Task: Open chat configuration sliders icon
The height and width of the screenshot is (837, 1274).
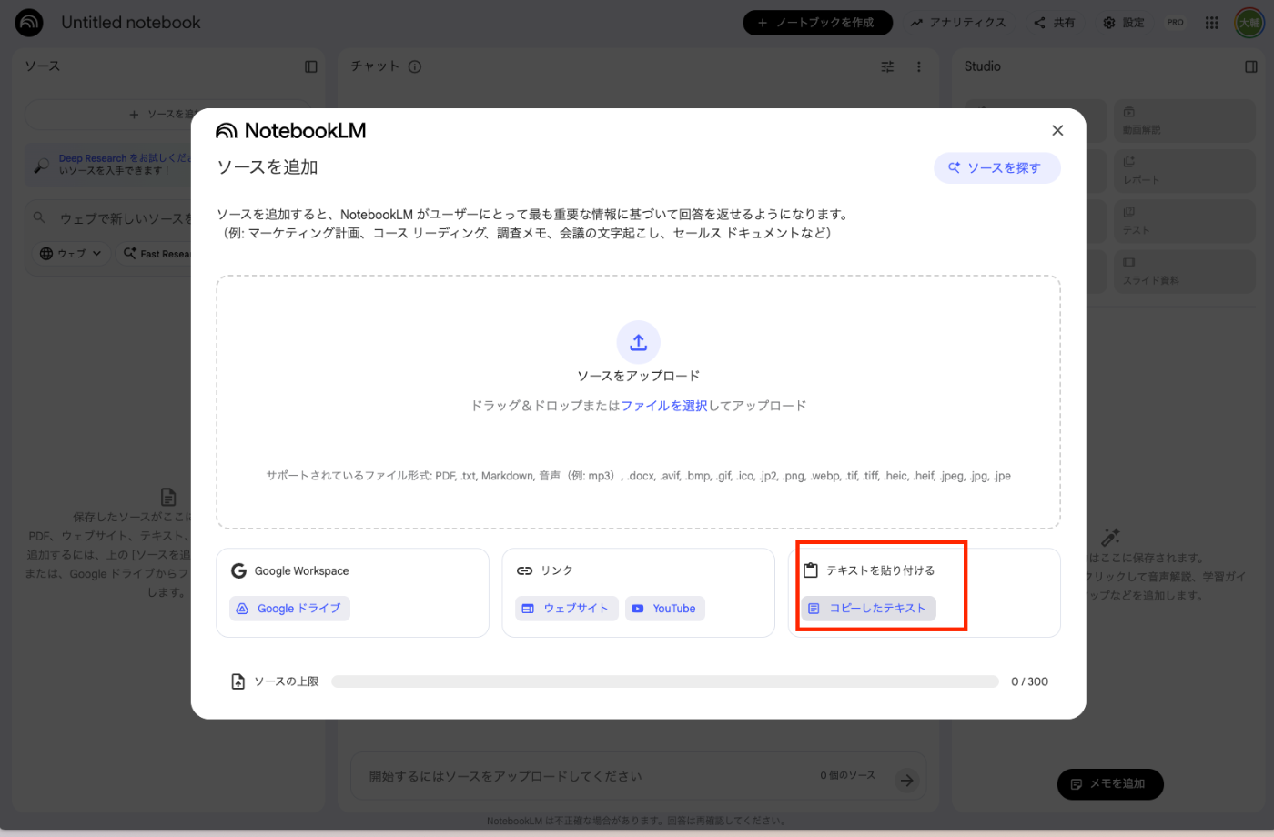Action: point(888,66)
